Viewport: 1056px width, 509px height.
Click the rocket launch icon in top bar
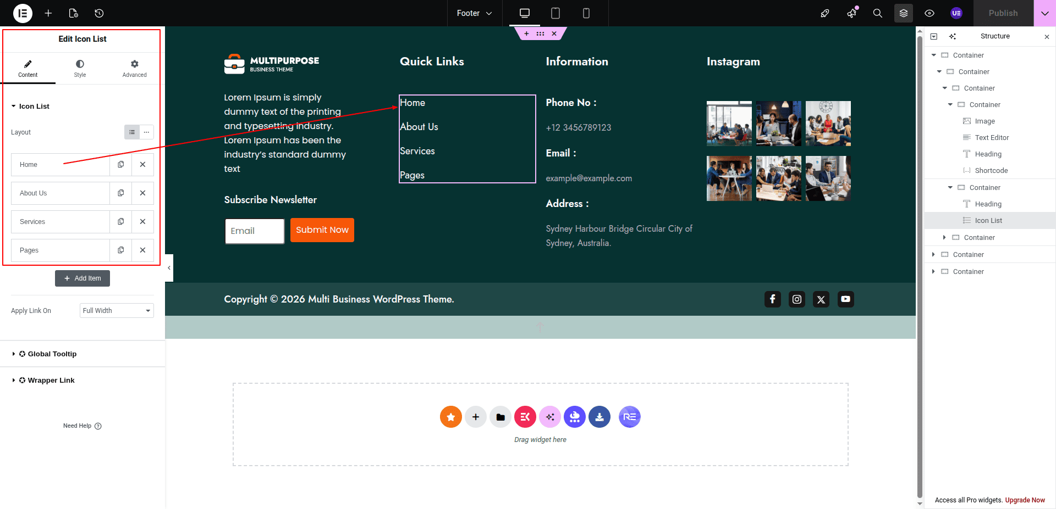[825, 13]
